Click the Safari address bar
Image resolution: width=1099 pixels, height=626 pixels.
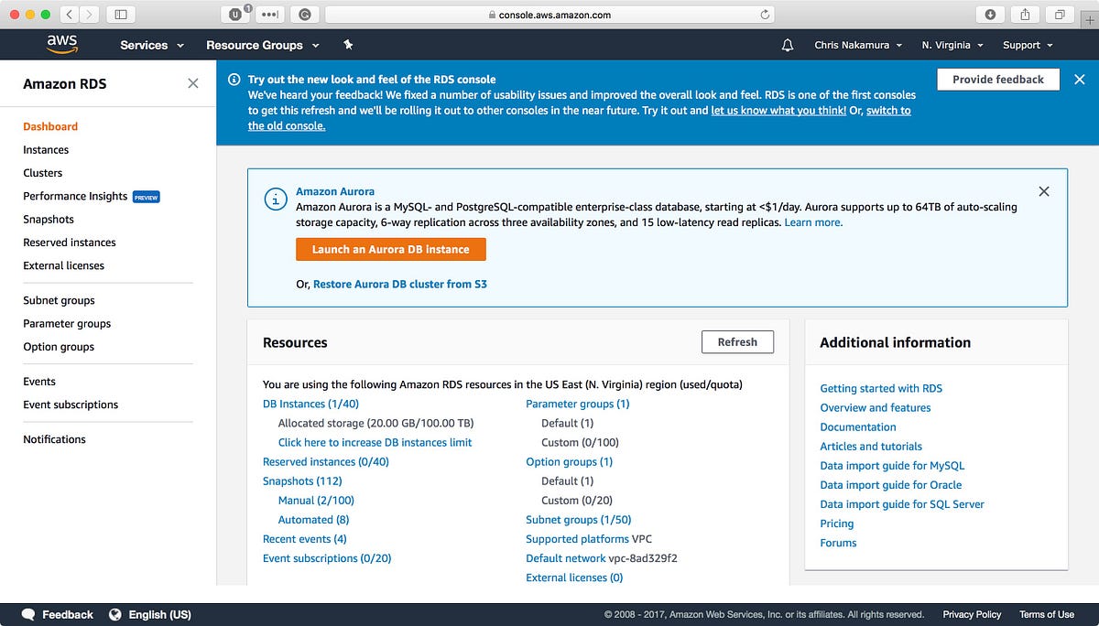[x=549, y=15]
